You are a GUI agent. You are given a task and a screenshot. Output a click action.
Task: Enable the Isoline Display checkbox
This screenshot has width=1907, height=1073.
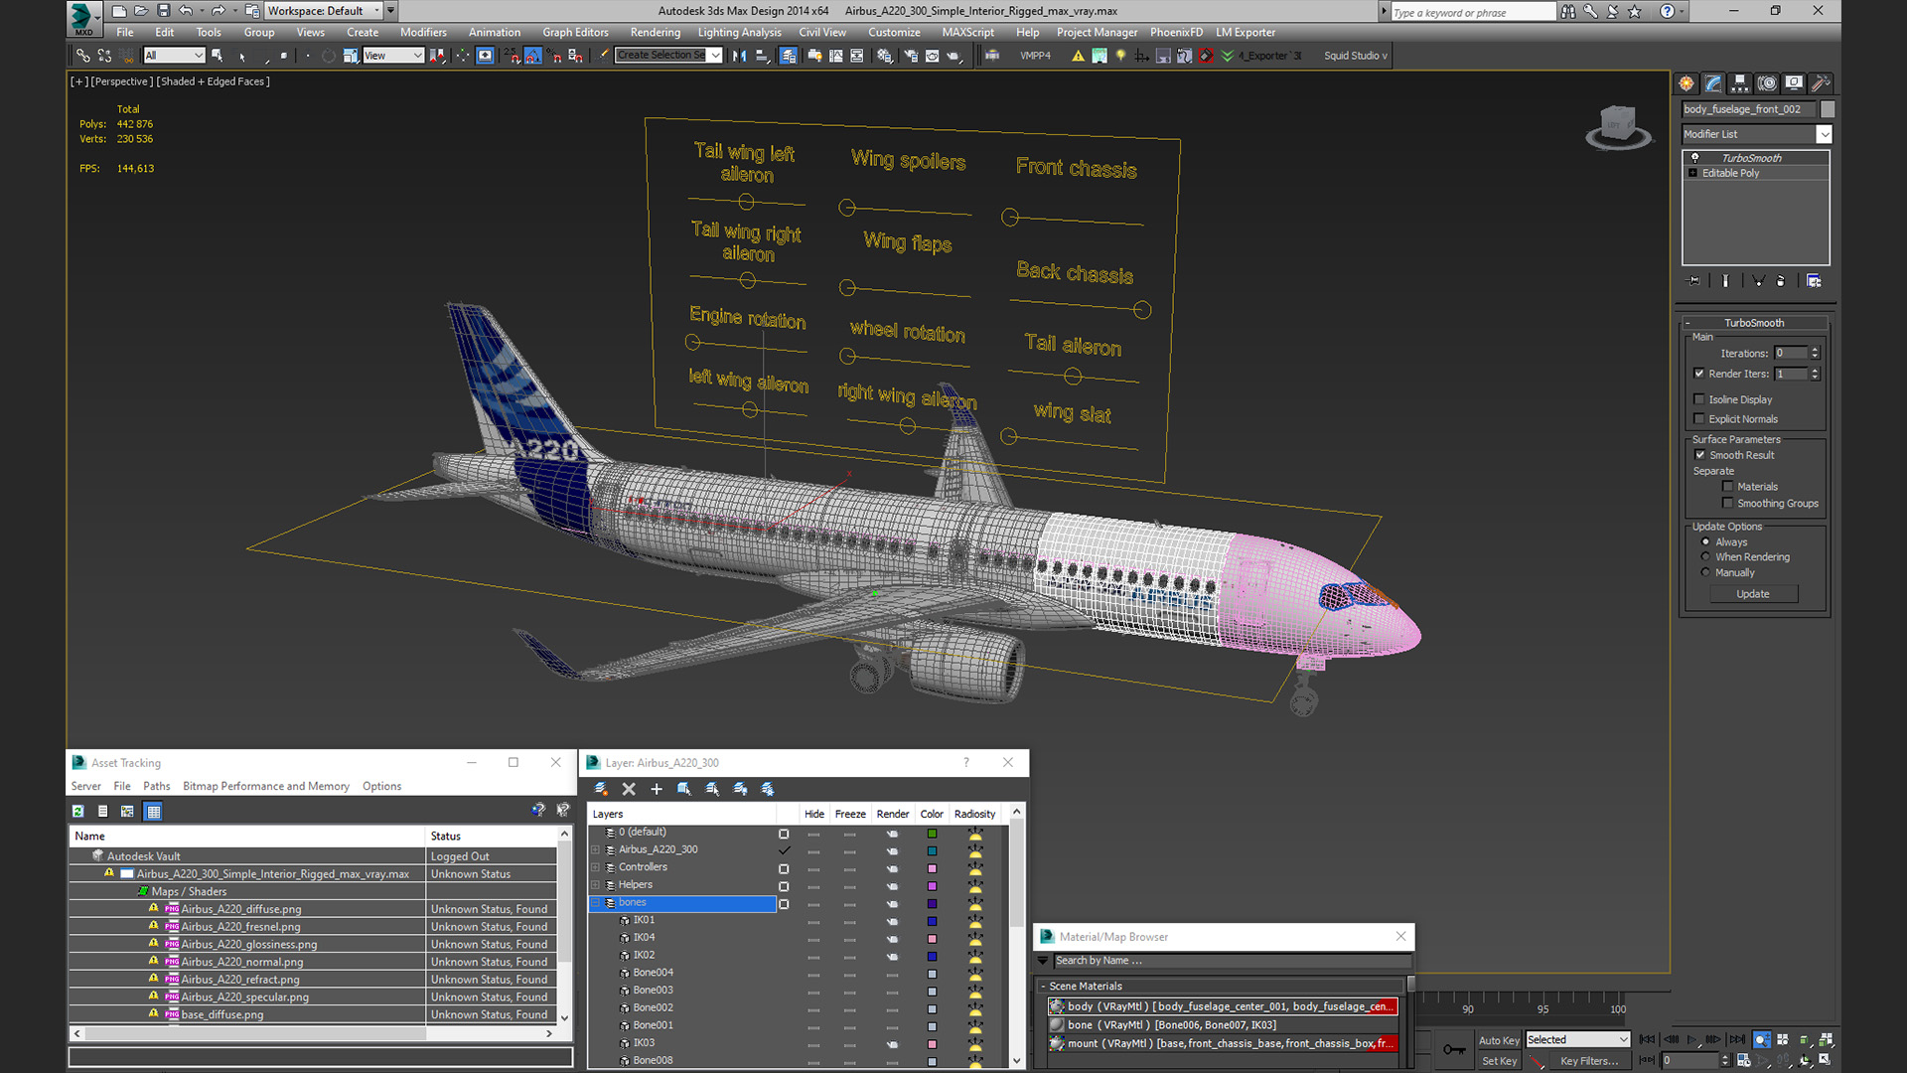1699,399
